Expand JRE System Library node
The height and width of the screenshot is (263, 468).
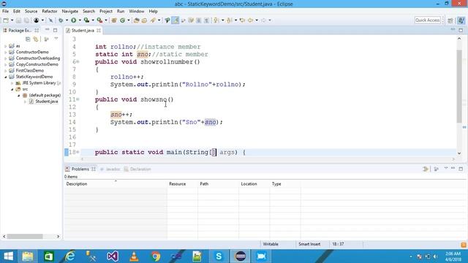[12, 83]
